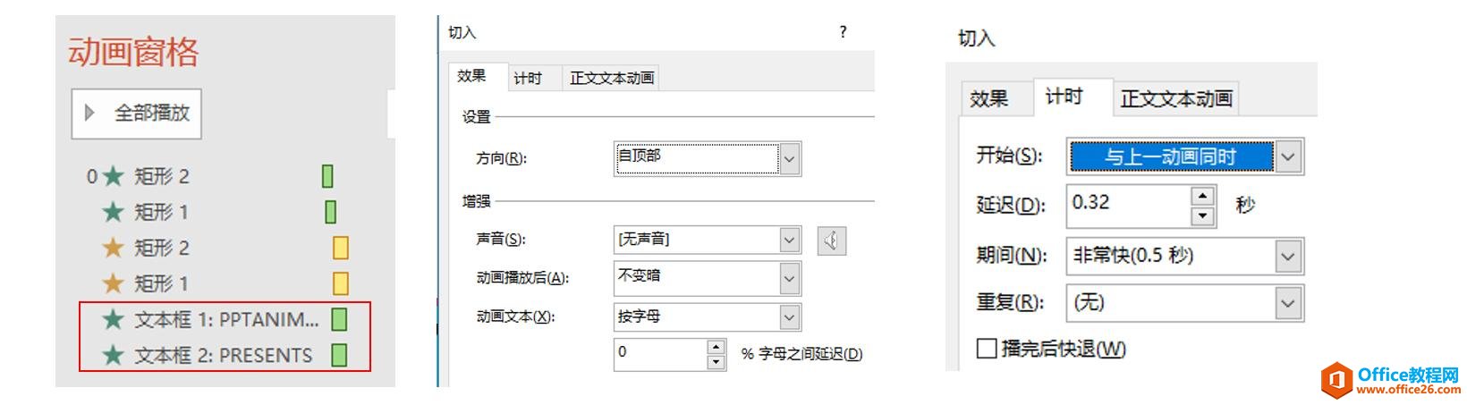Decrease the letter delay percent stepper
This screenshot has height=405, width=1467.
[x=716, y=362]
